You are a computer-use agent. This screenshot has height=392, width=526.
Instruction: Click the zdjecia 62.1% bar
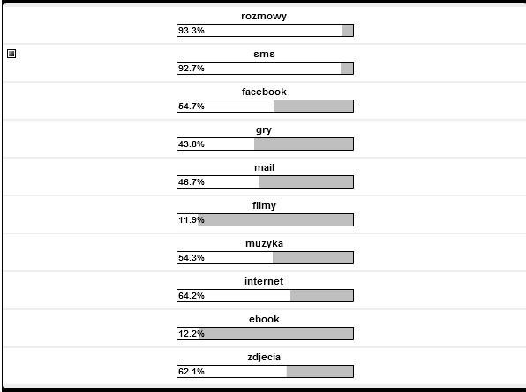click(x=265, y=371)
